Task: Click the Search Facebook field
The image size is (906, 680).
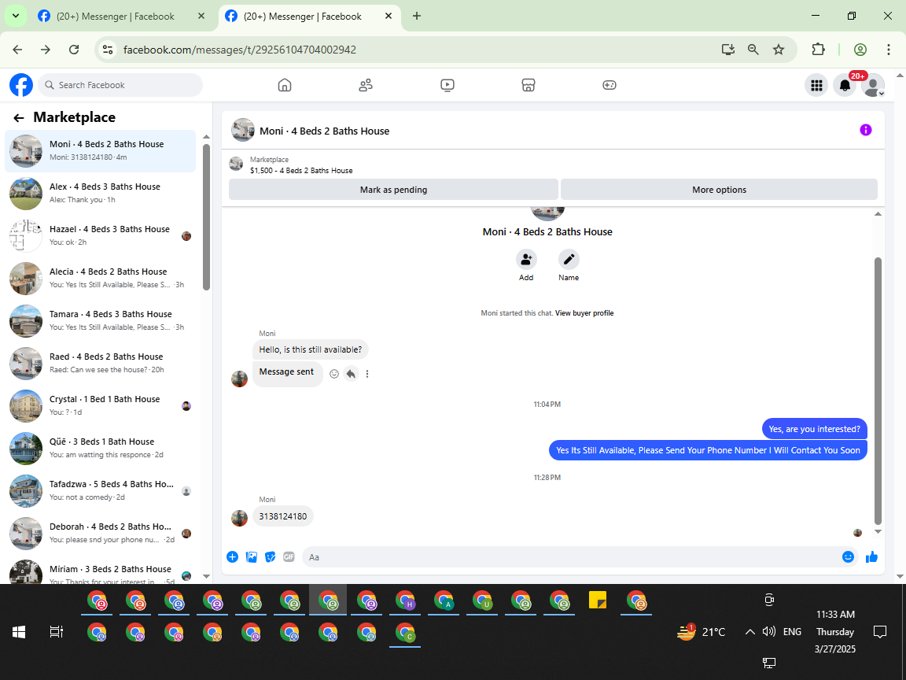Action: (120, 85)
